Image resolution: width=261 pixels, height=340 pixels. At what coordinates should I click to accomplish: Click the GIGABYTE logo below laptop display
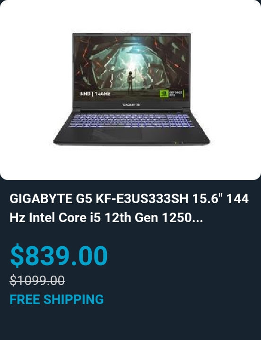(131, 105)
